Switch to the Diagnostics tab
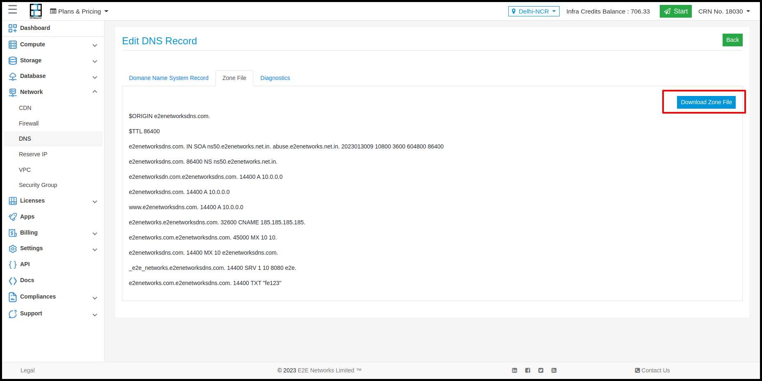 (275, 78)
